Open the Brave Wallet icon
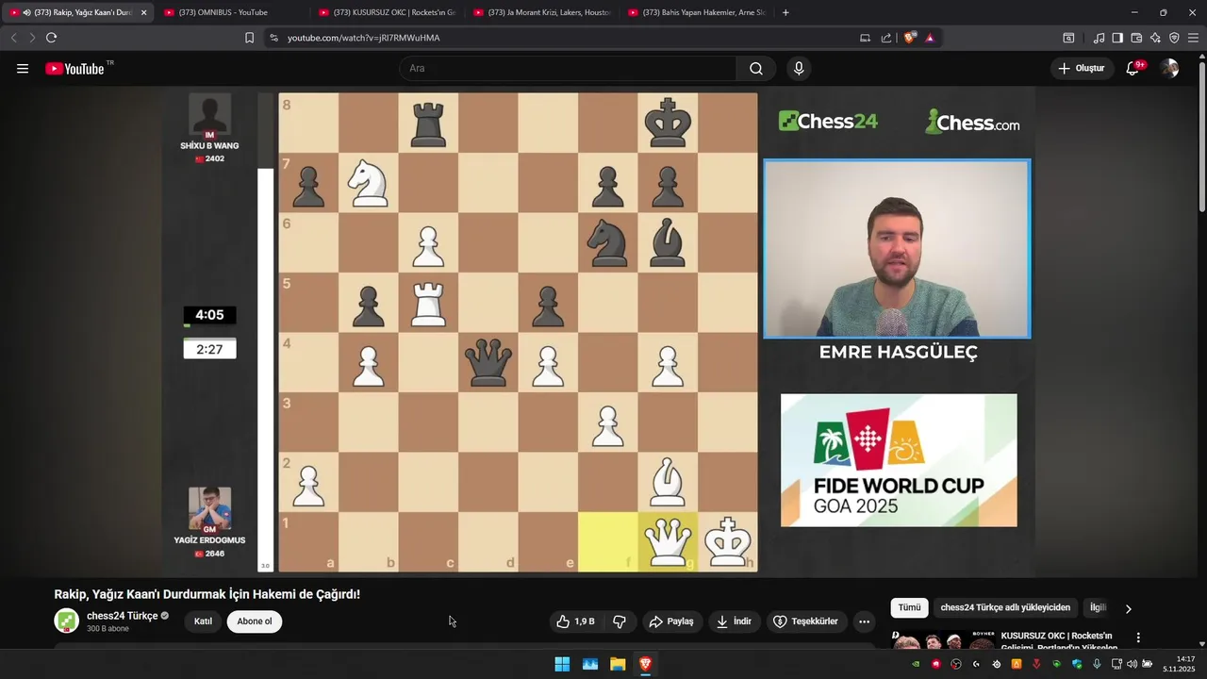 pos(1136,38)
